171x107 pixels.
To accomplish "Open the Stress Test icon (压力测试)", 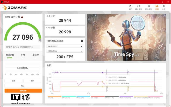I will (148, 7).
